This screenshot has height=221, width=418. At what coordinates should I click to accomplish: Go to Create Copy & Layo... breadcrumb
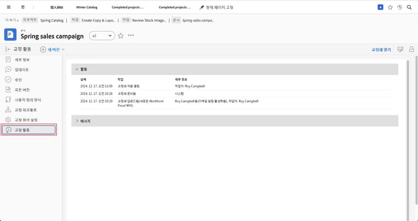click(x=98, y=20)
